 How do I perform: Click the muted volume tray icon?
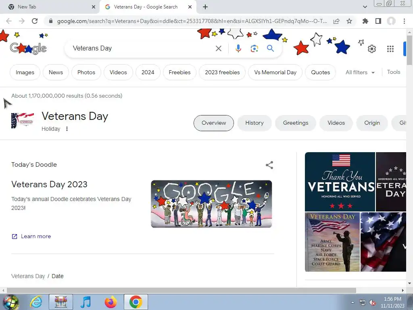372,303
